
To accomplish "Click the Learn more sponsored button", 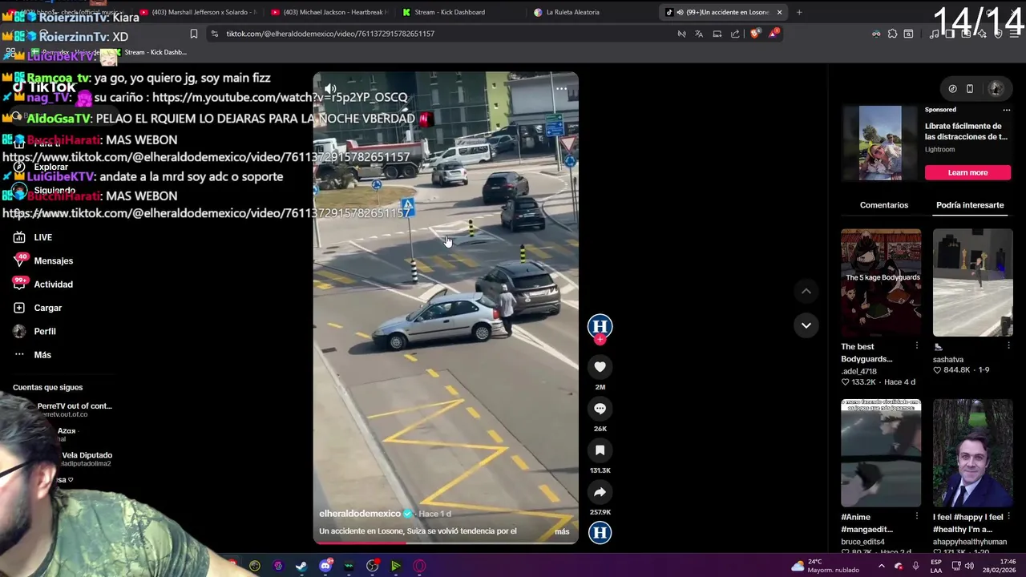I will point(968,172).
